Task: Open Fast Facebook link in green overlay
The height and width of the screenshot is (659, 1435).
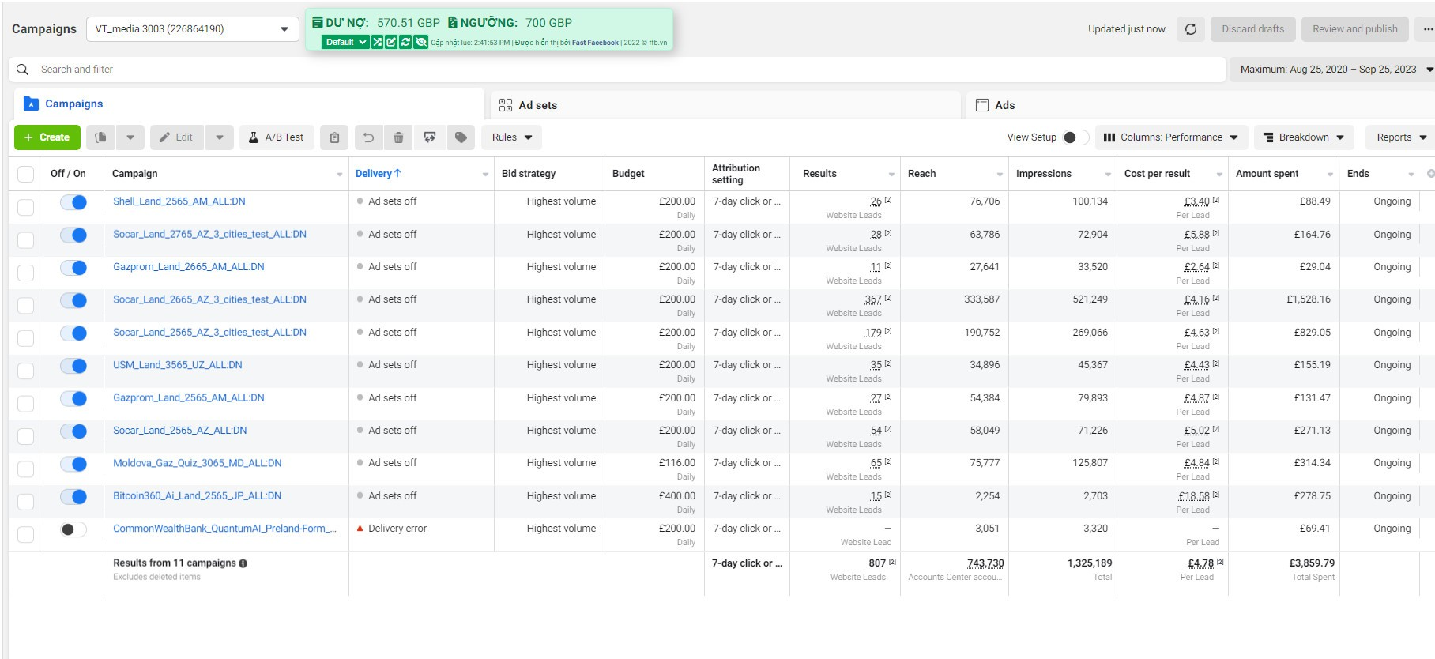Action: [x=595, y=43]
